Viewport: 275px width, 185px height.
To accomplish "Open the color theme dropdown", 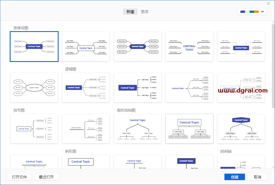I will tap(262, 12).
